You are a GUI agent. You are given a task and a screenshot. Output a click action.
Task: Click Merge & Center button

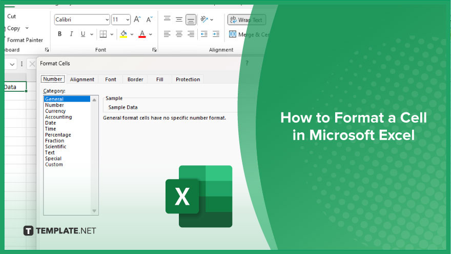point(249,34)
